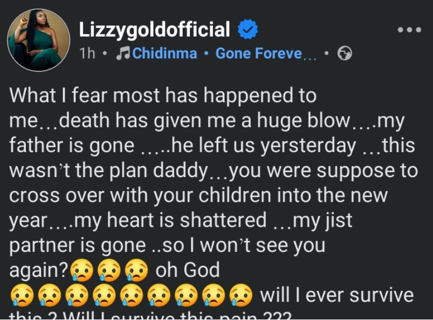The height and width of the screenshot is (320, 433).
Task: Click the blue verified badge
Action: (x=248, y=30)
